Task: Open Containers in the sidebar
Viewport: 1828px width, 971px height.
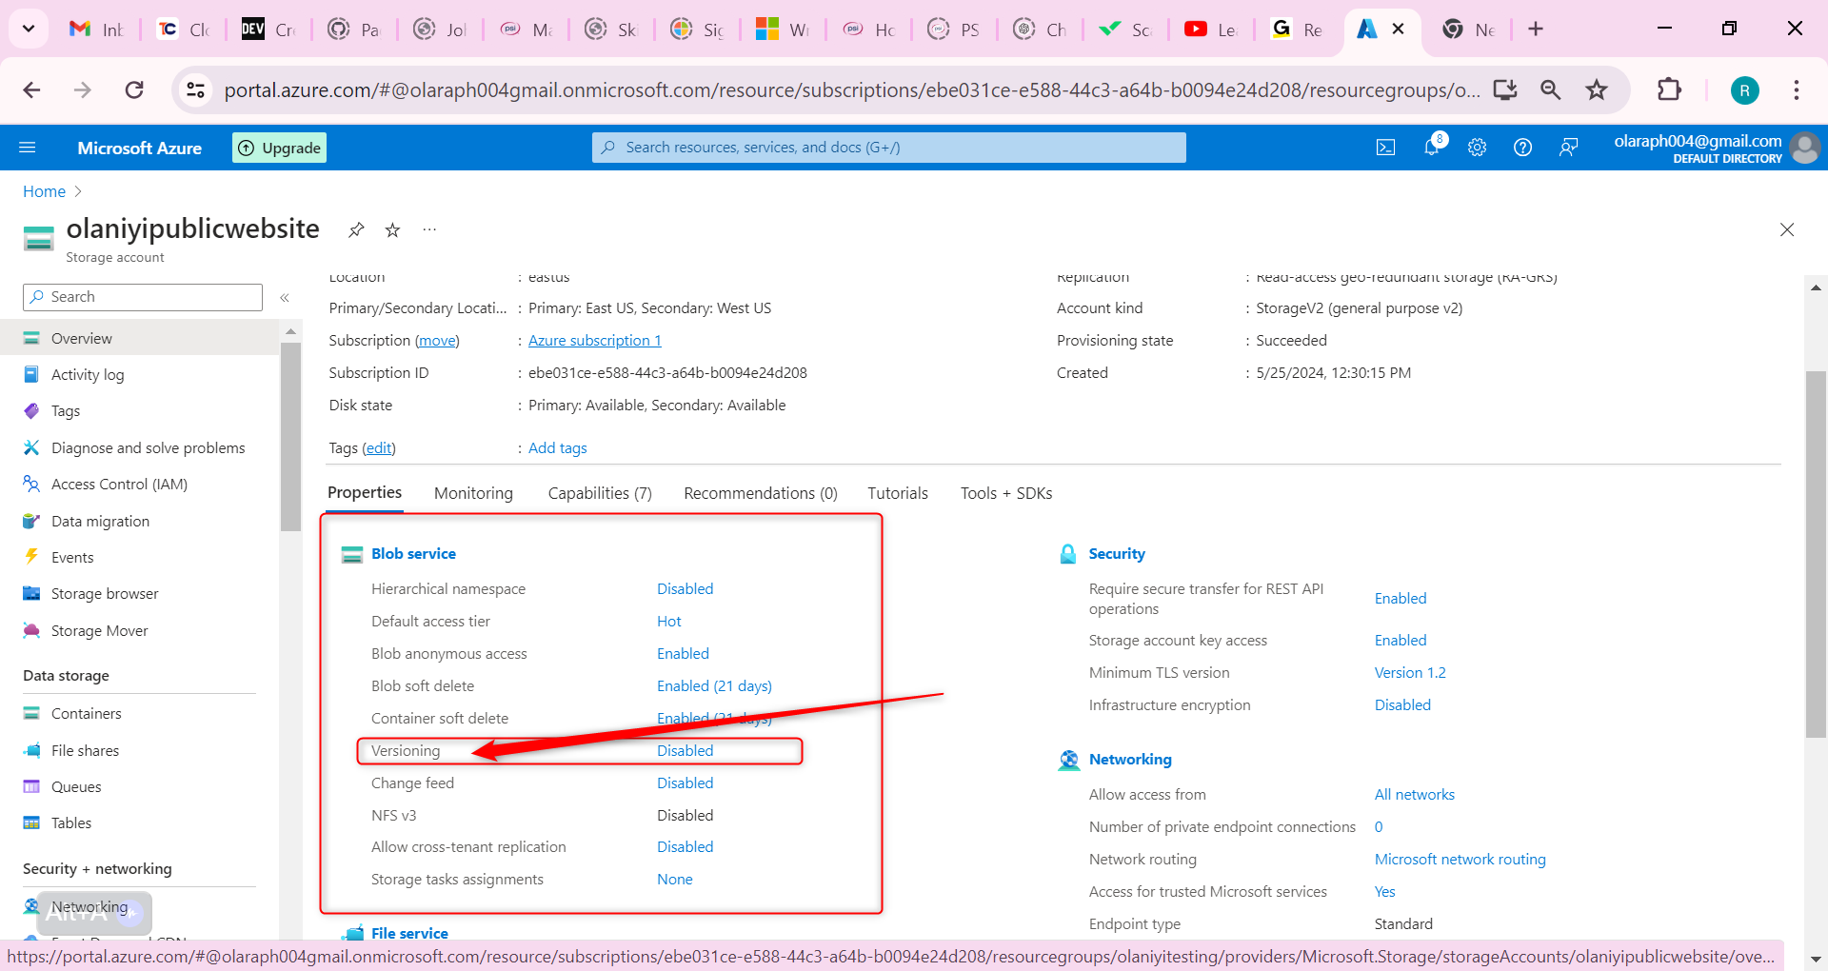Action: pyautogui.click(x=86, y=714)
